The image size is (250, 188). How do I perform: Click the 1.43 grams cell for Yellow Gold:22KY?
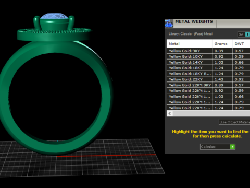click(222, 79)
